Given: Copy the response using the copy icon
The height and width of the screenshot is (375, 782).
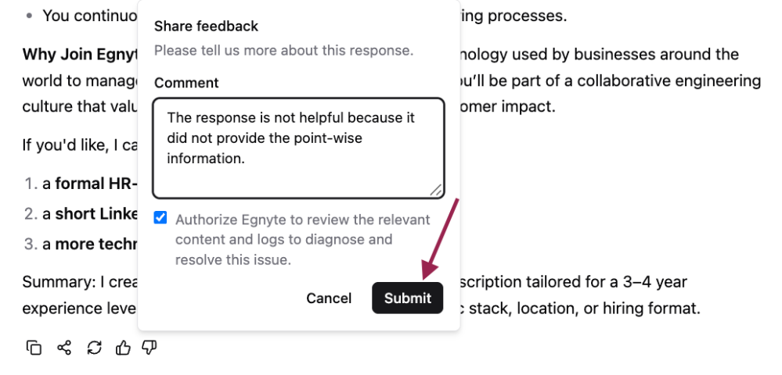Looking at the screenshot, I should 34,347.
